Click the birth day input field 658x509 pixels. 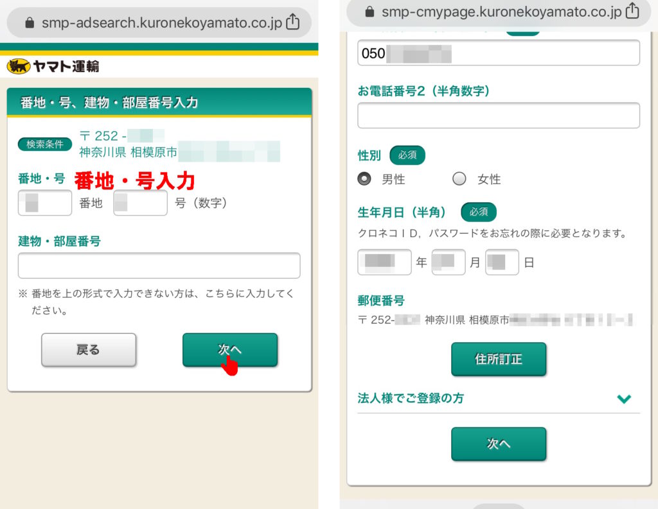pos(502,262)
